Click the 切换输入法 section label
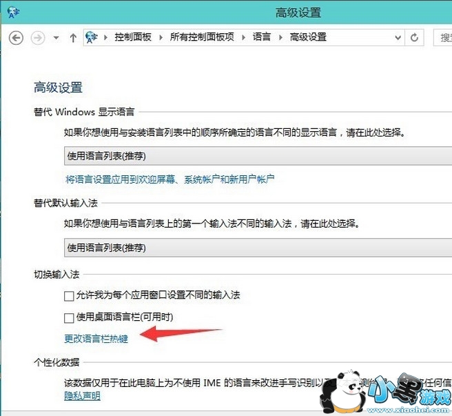Screen dimensions: 452x416 [56, 275]
